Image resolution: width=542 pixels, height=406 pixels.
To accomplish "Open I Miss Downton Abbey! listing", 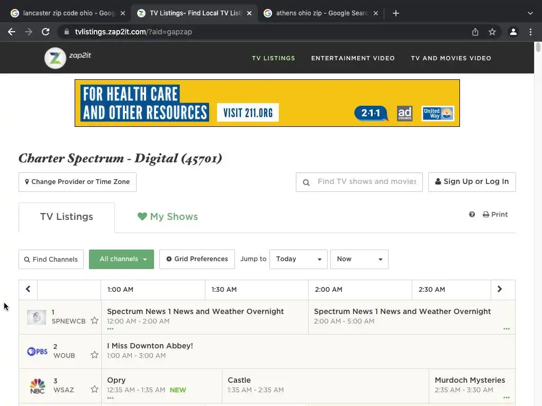I will click(x=308, y=352).
